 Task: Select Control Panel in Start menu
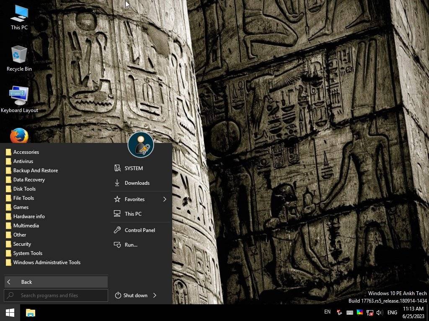140,230
